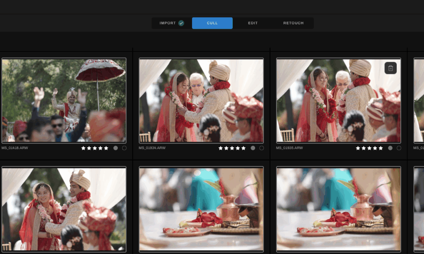Screen dimensions: 424x254
Task: Give MS_01935.ARW a one-star rating
Action: [358, 148]
